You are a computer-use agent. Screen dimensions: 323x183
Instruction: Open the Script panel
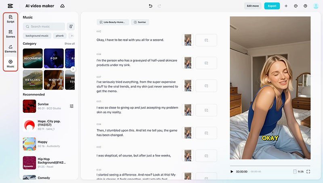click(10, 19)
